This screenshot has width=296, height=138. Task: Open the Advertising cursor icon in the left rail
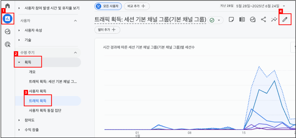click(x=8, y=45)
